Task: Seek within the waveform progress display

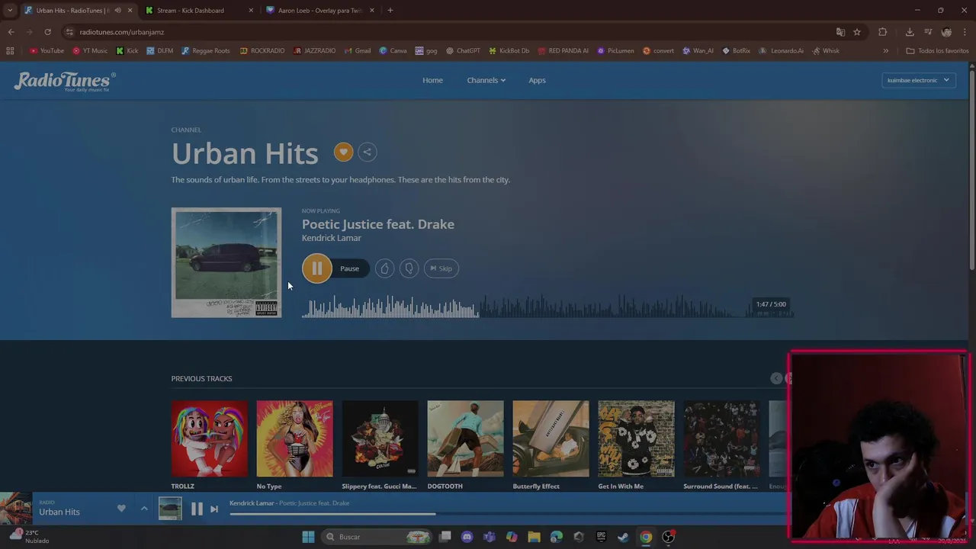Action: tap(547, 307)
